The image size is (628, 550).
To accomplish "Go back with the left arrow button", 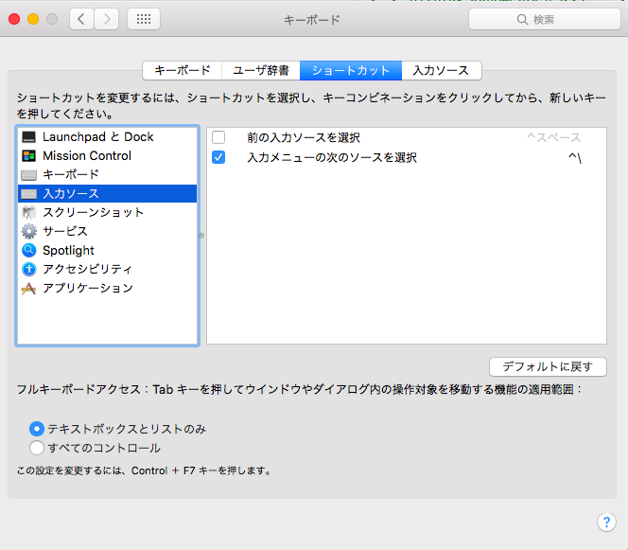I will point(81,19).
